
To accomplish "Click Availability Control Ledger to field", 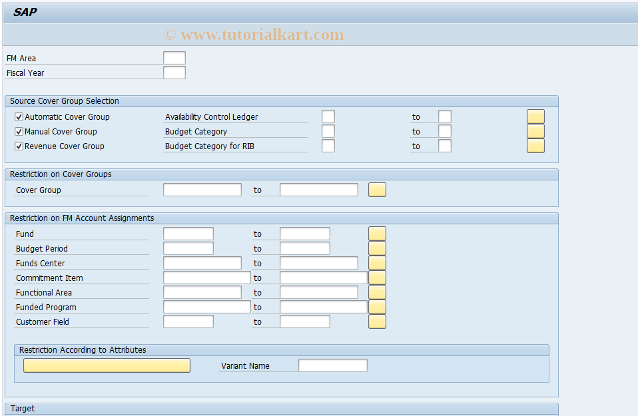I will (445, 116).
